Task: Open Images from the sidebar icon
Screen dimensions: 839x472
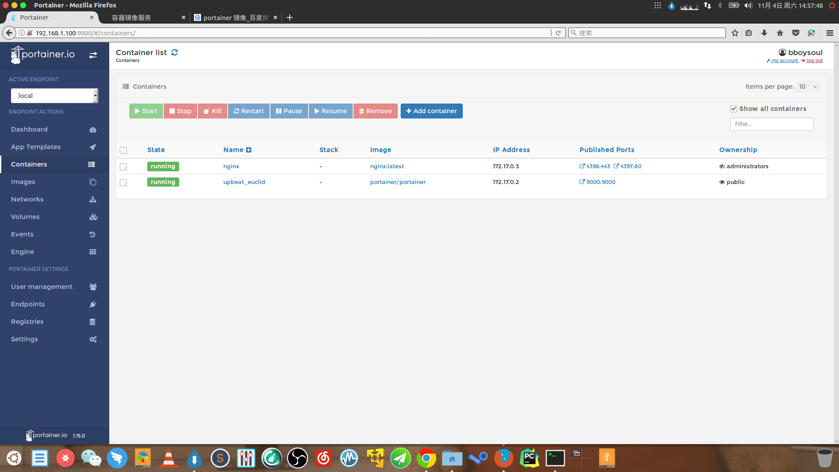Action: (x=93, y=182)
